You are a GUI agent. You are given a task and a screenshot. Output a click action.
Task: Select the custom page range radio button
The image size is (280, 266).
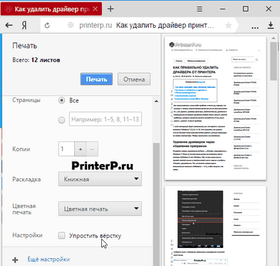coord(62,120)
